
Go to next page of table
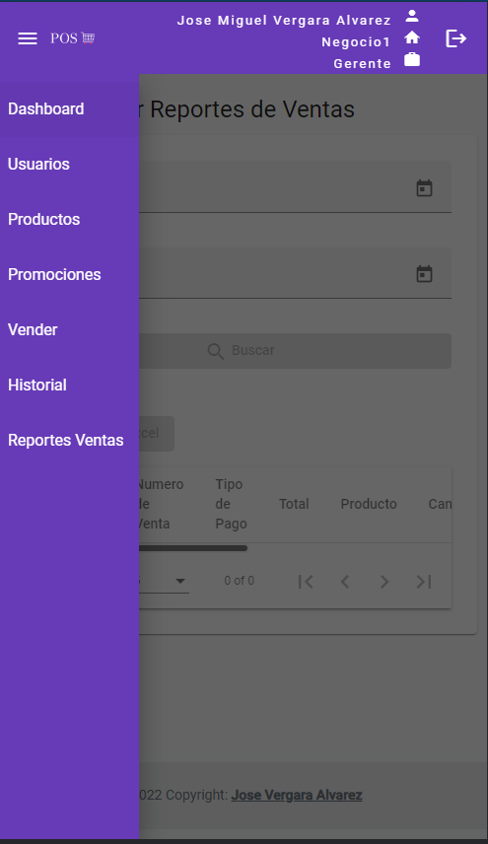[384, 582]
